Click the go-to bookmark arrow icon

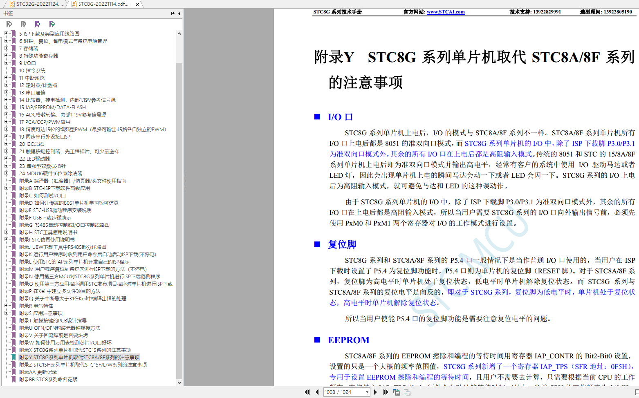click(x=38, y=24)
